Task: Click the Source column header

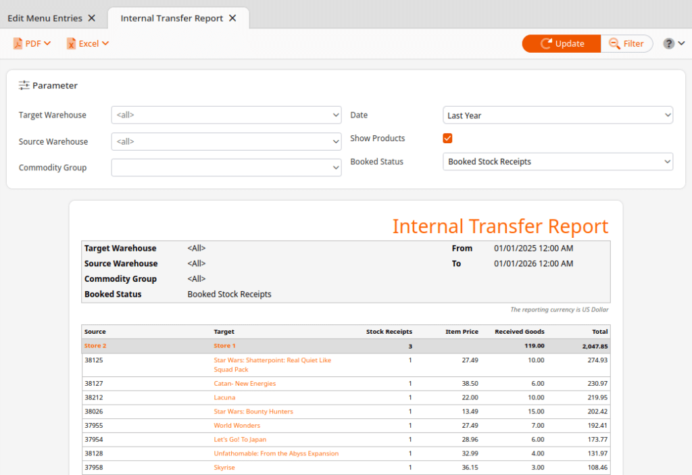Action: (x=95, y=332)
